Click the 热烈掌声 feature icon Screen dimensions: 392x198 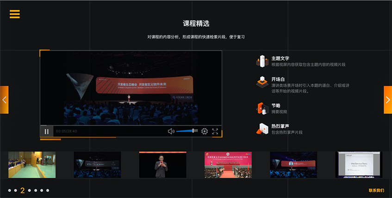pos(262,129)
